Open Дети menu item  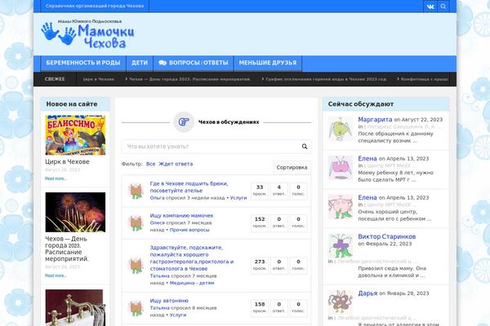click(x=140, y=63)
